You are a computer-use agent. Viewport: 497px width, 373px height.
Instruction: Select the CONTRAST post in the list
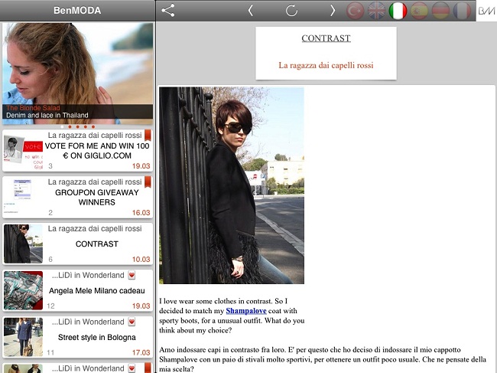78,244
